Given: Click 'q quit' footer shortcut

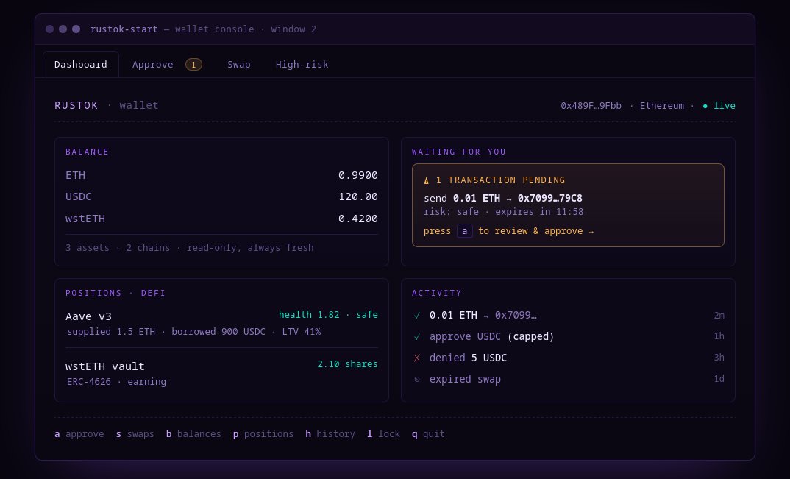Looking at the screenshot, I should coord(428,434).
